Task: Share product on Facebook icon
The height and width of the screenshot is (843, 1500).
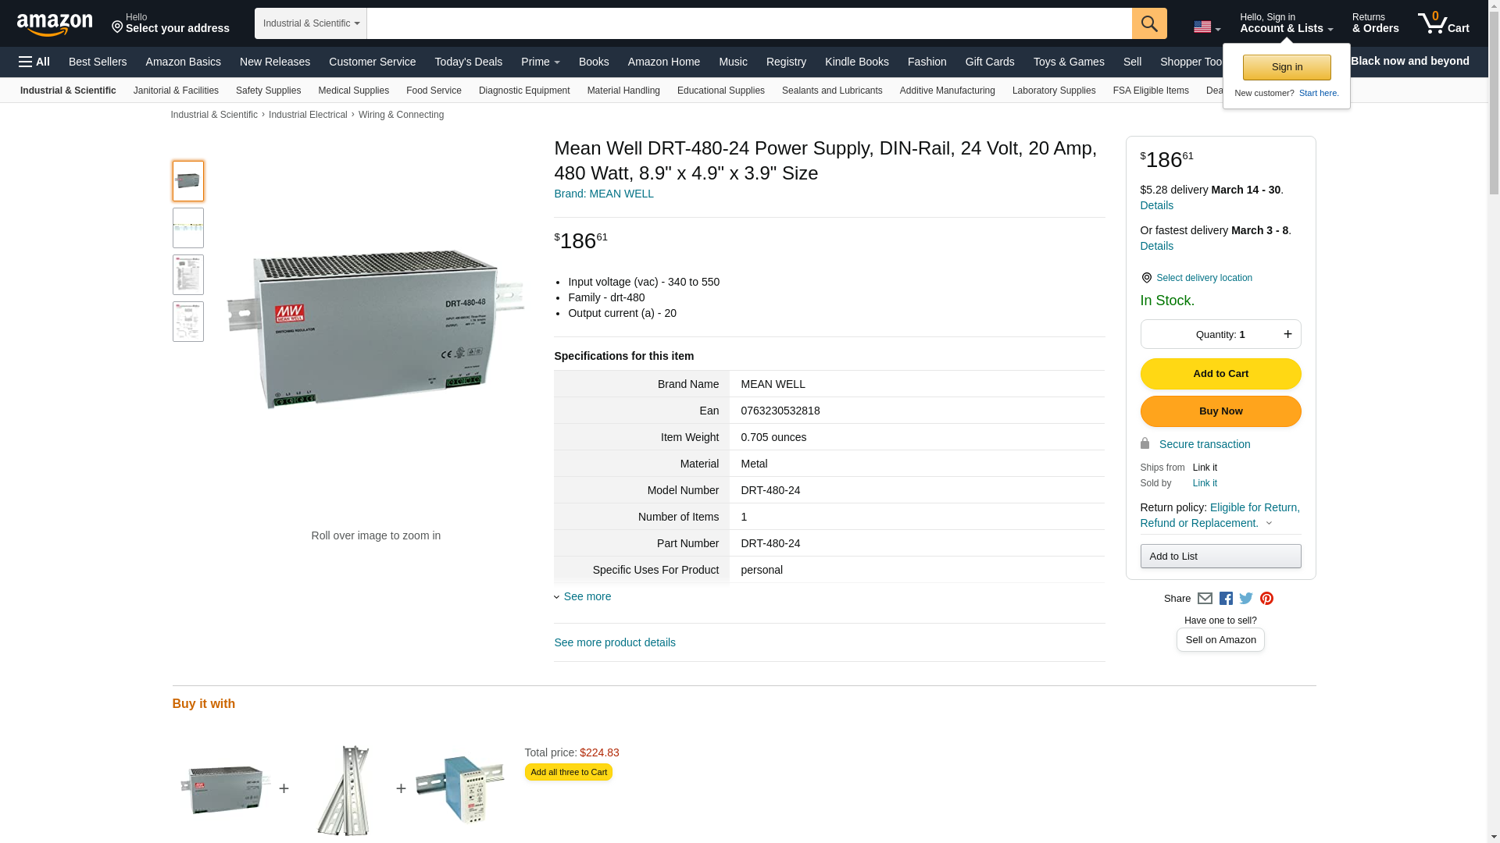Action: tap(1226, 599)
